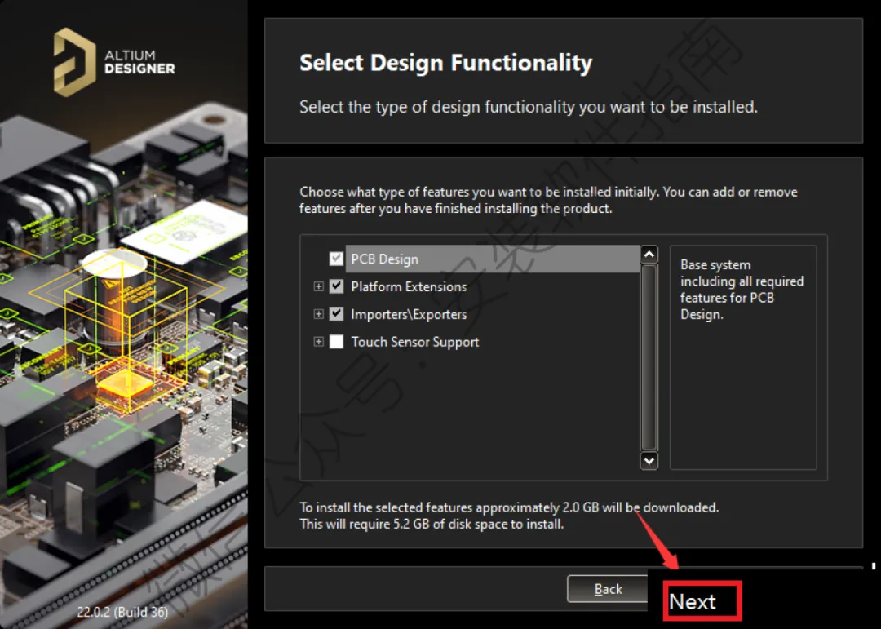Enable the Touch Sensor Support checkbox
The image size is (881, 629).
pos(336,341)
